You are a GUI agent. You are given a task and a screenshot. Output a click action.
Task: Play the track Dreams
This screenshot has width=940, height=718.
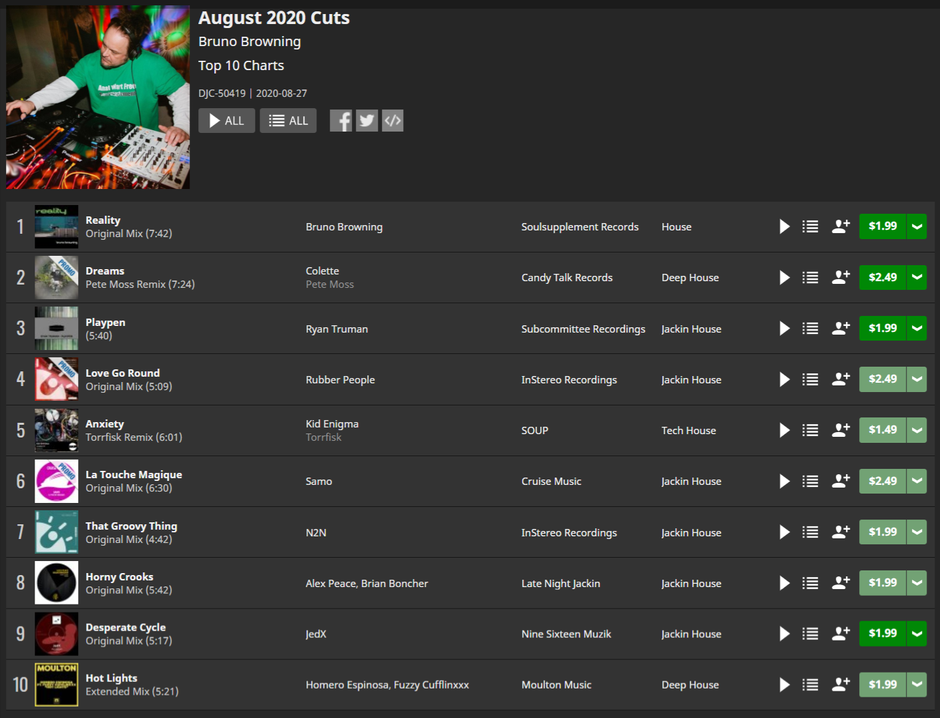pyautogui.click(x=784, y=277)
